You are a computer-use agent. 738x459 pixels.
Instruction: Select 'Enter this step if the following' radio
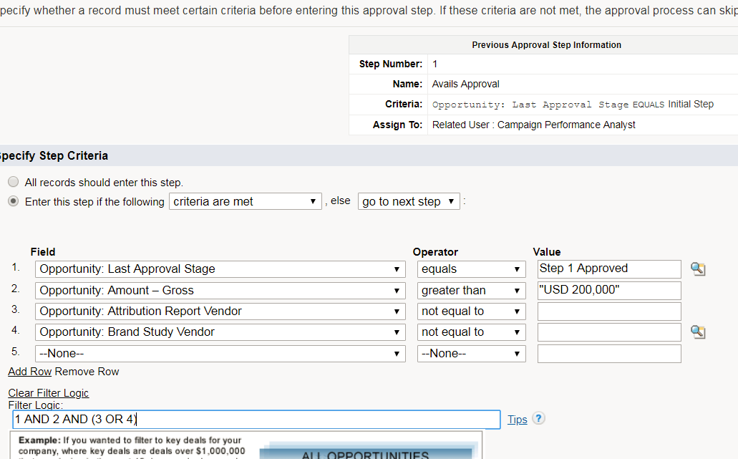point(14,201)
